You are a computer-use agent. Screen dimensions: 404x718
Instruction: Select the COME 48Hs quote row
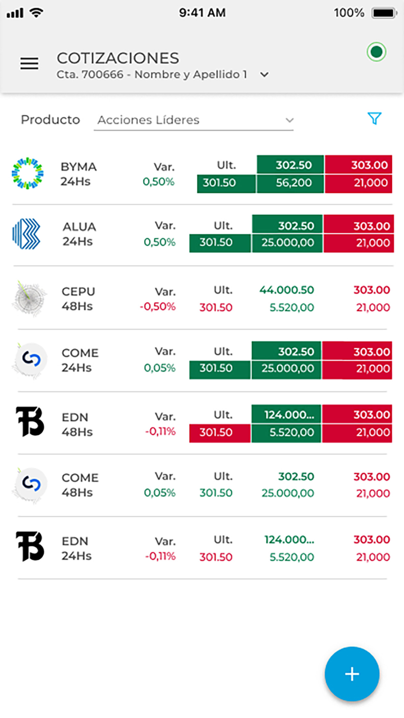pyautogui.click(x=202, y=485)
